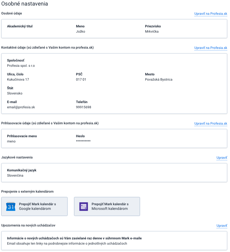Click the Osobné nastavenia page heading
Image resolution: width=230 pixels, height=252 pixels.
pos(25,4)
